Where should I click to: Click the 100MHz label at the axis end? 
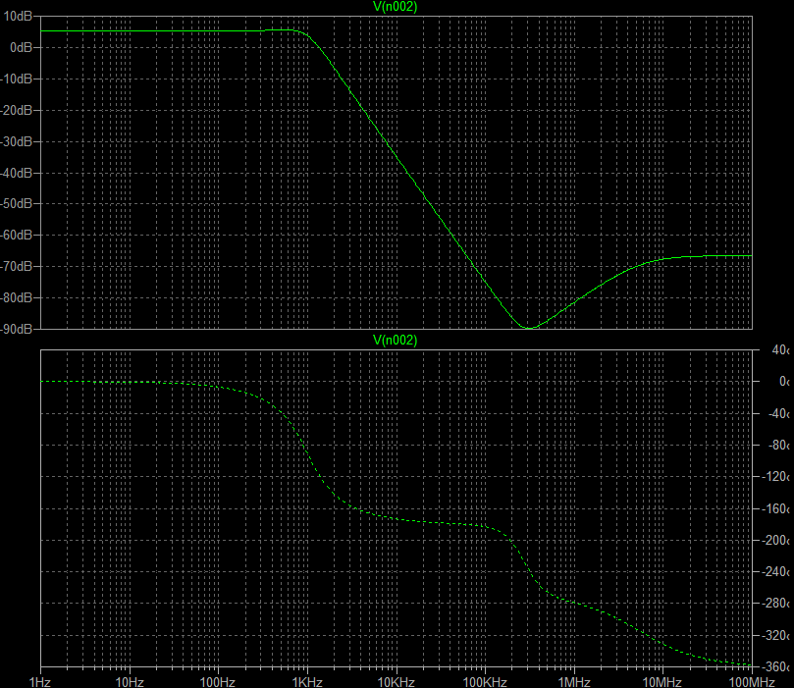pyautogui.click(x=751, y=681)
